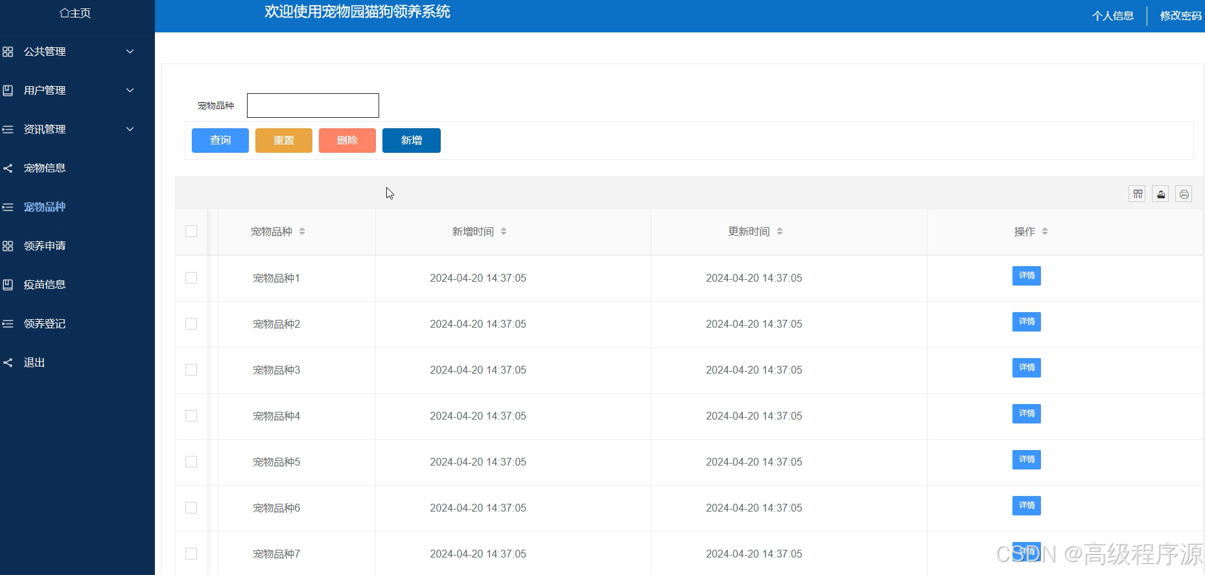Click the 资讯管理 list icon in sidebar
This screenshot has width=1205, height=575.
pyautogui.click(x=8, y=130)
